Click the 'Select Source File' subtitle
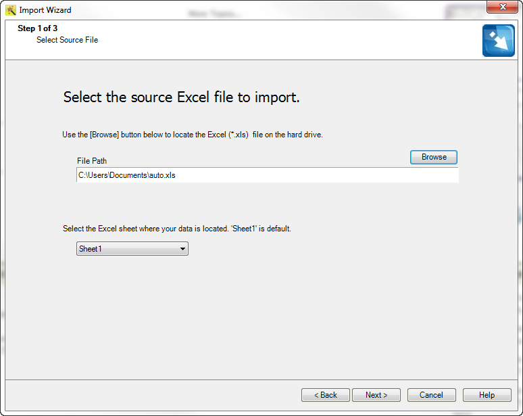 [67, 40]
